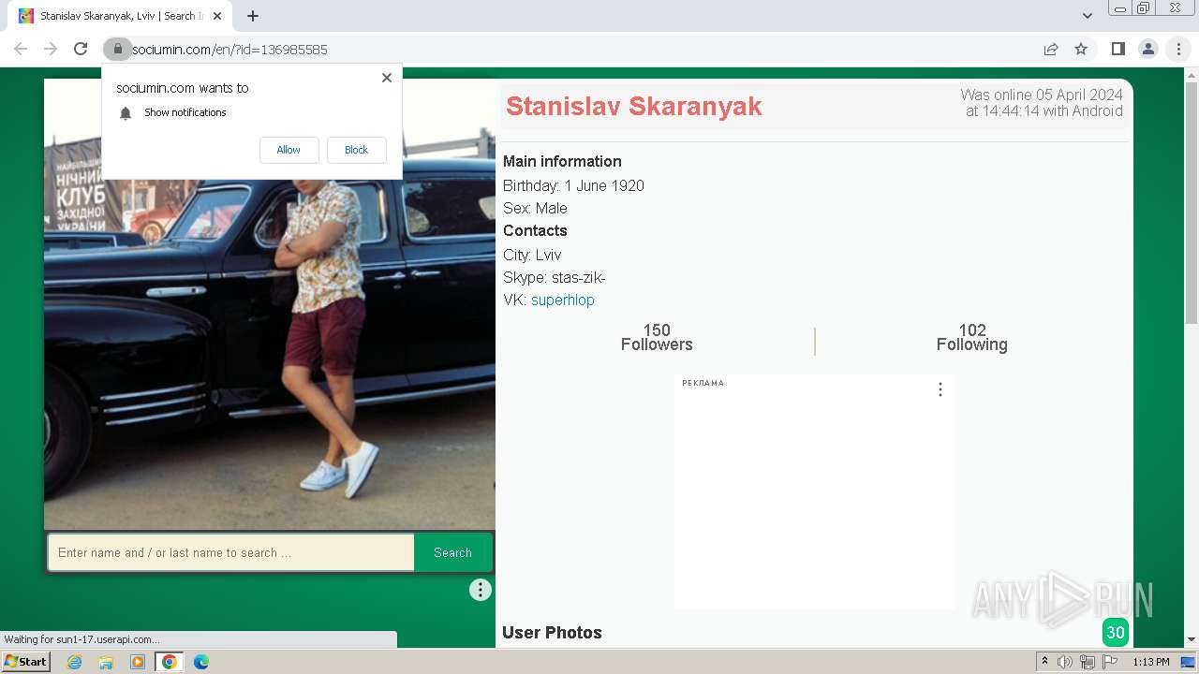1199x674 pixels.
Task: Open the Windows Start menu
Action: click(x=26, y=661)
